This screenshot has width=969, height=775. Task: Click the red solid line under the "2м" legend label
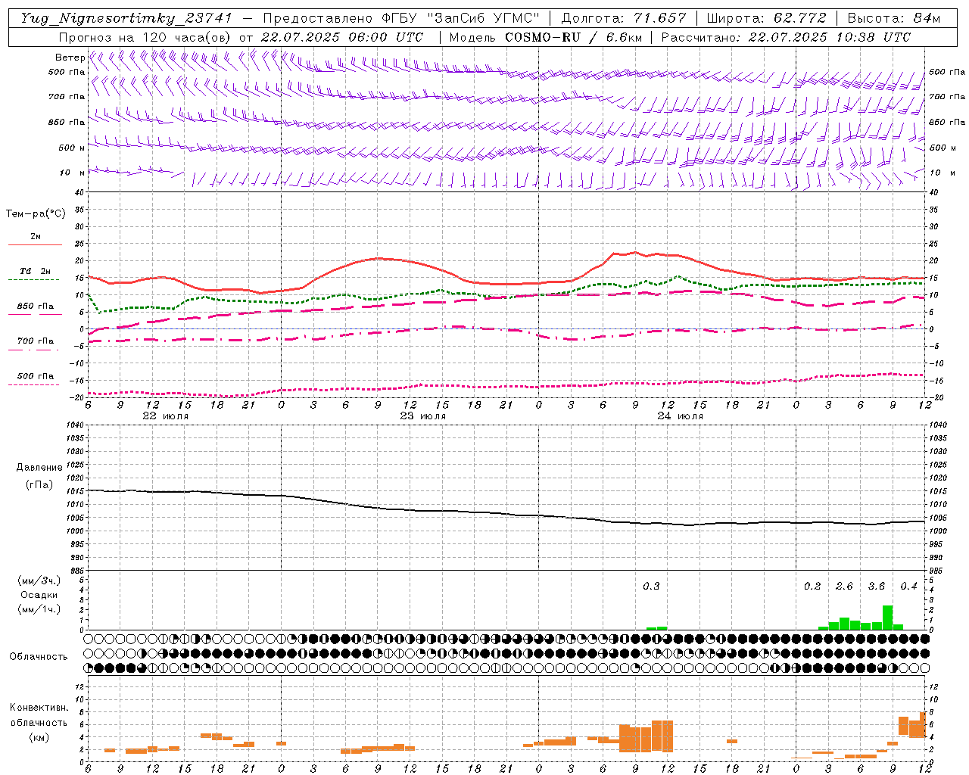point(34,245)
